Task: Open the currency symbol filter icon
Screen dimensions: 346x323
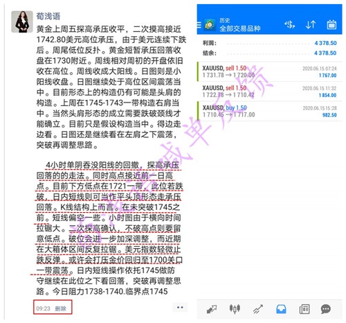Action: 289,24
